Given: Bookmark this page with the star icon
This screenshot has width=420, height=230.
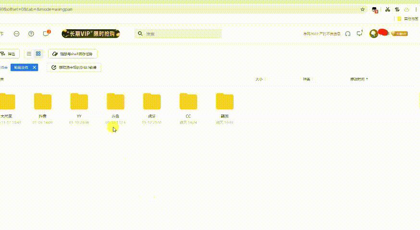Looking at the screenshot, I should coord(363,9).
